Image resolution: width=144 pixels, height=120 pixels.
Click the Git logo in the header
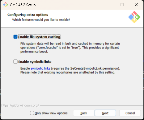[x=134, y=17]
